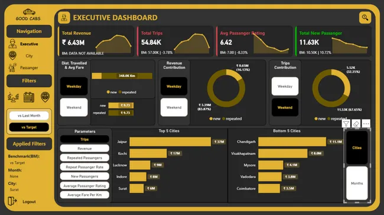This screenshot has width=384, height=215.
Task: Click the executive avatar icon beside title
Action: pyautogui.click(x=64, y=18)
